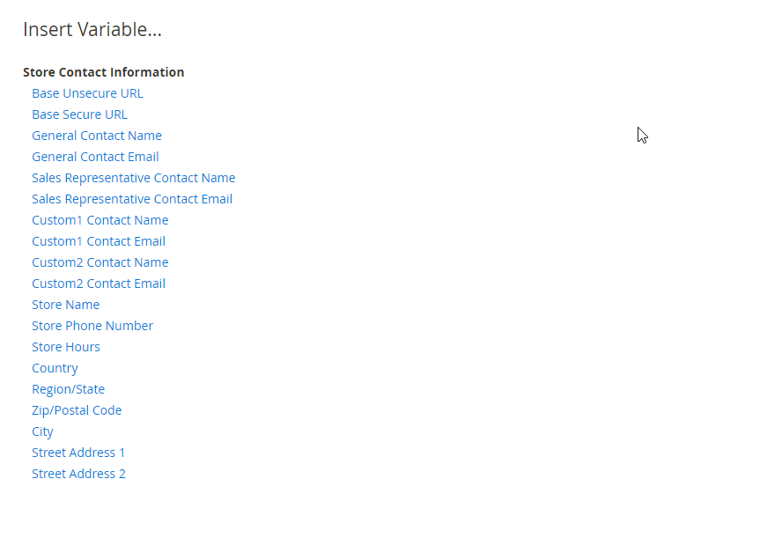Select the Base Secure URL link
Viewport: 782px width, 538px height.
(x=79, y=114)
